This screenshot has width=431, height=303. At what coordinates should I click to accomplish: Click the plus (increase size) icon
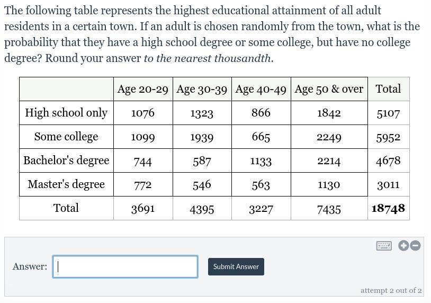click(x=403, y=245)
